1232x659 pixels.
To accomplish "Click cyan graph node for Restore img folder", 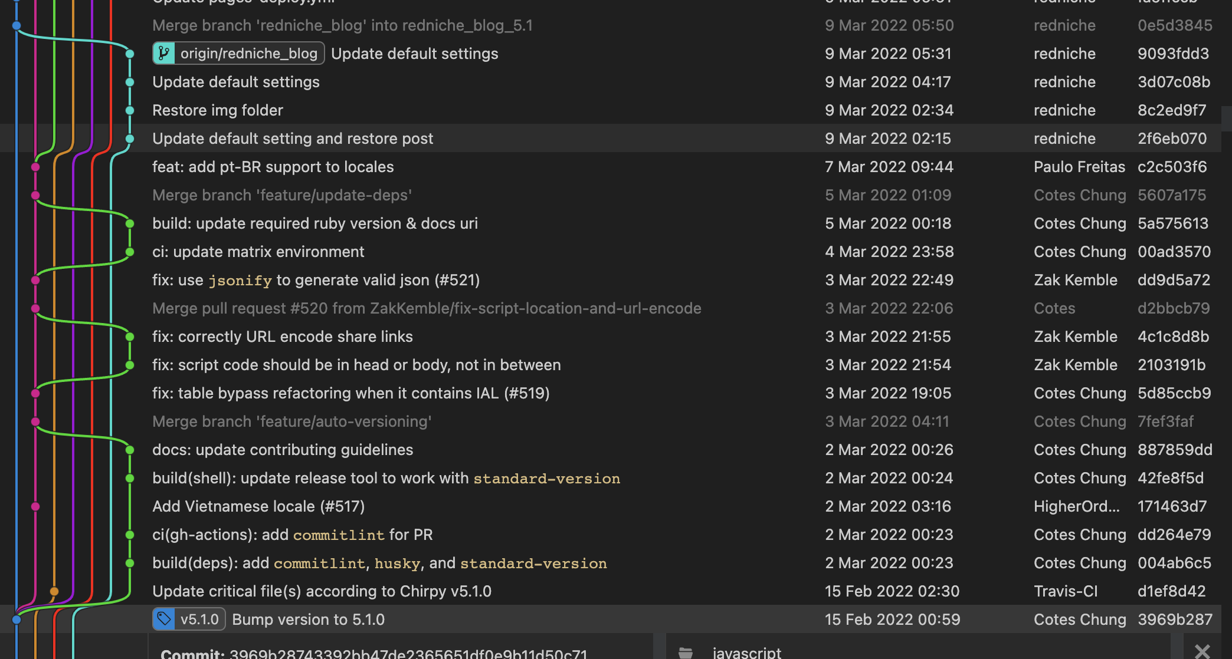I will (130, 110).
